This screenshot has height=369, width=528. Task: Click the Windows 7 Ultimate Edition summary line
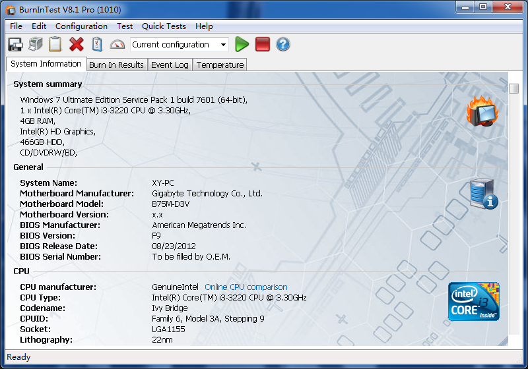(x=134, y=99)
